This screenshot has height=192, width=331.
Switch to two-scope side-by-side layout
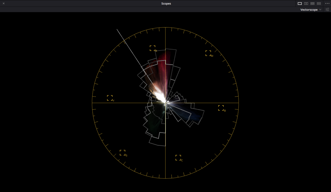tap(306, 4)
